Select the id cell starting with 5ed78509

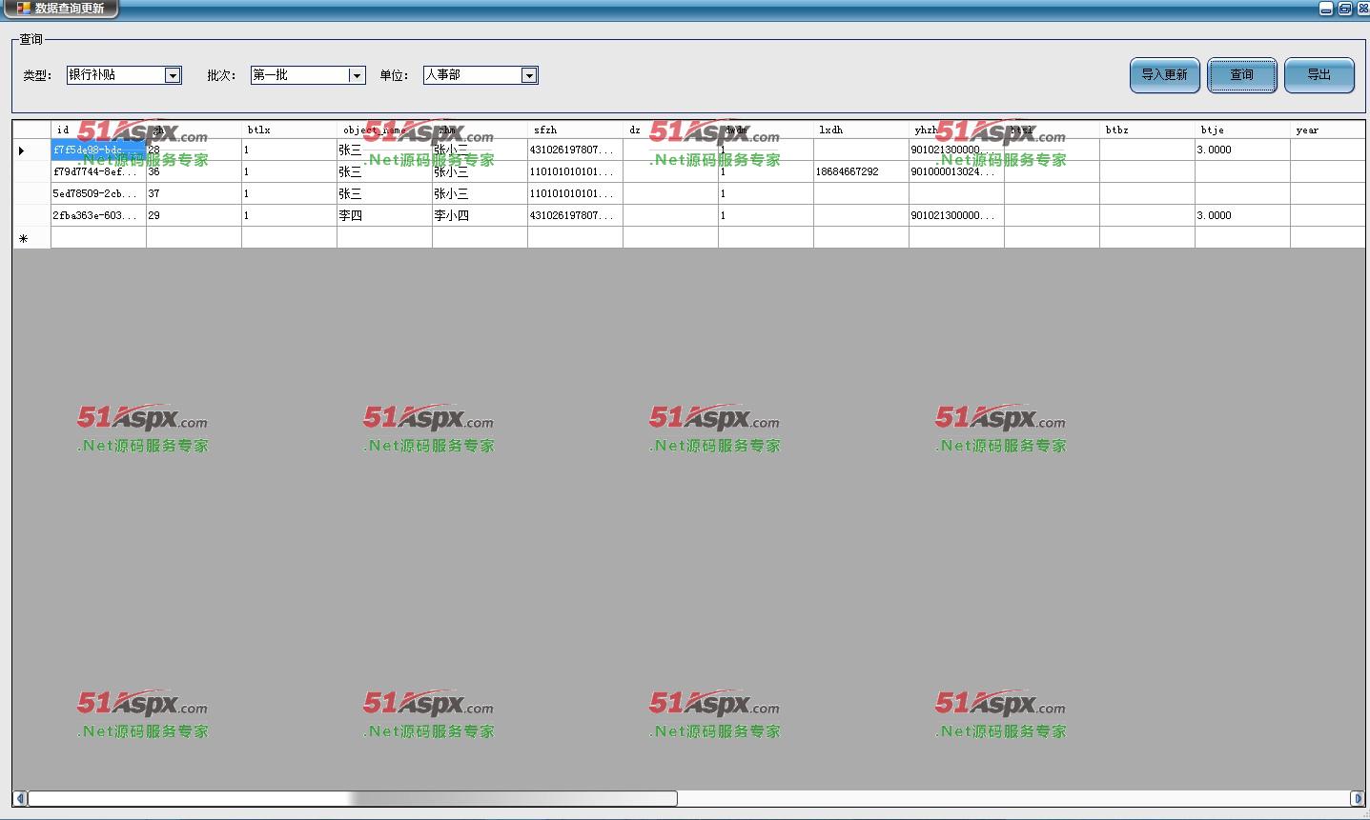[98, 193]
